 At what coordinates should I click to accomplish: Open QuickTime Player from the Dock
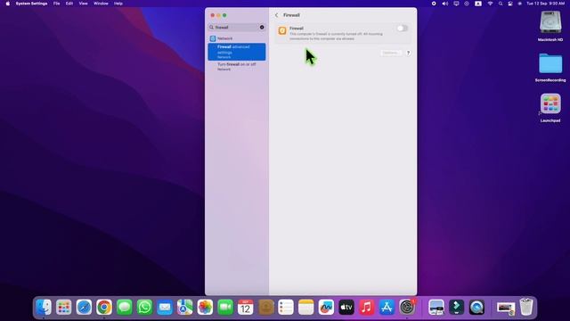pyautogui.click(x=476, y=308)
